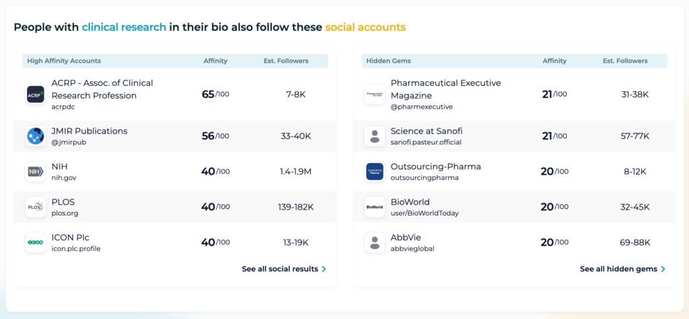Click the High Affinity Accounts column header
The width and height of the screenshot is (689, 319).
tap(64, 61)
